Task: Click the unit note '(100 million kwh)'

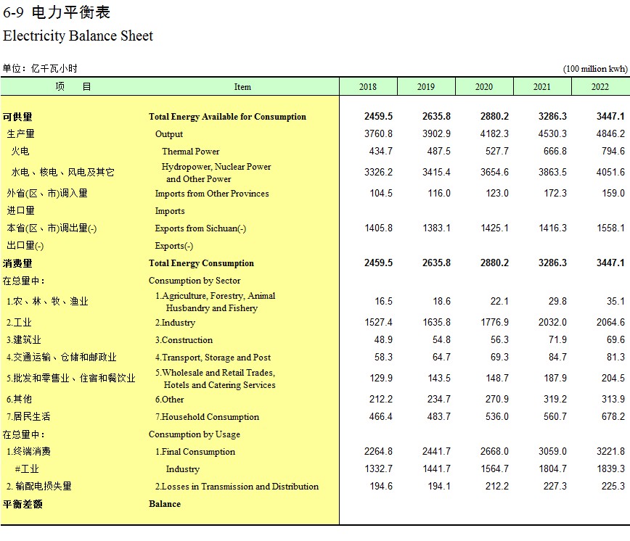Action: point(595,69)
